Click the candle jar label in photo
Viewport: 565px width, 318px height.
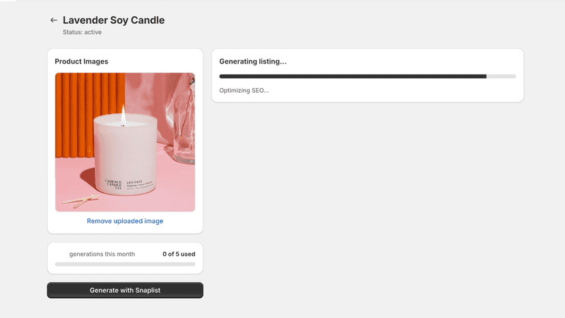tap(129, 185)
